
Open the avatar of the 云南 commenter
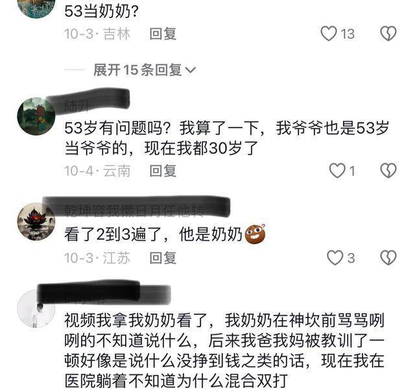pyautogui.click(x=36, y=117)
